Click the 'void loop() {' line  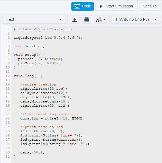(x=28, y=76)
